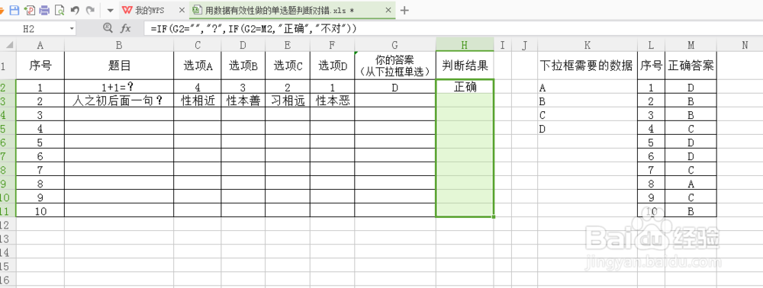
Task: Select column G header
Action: 395,45
